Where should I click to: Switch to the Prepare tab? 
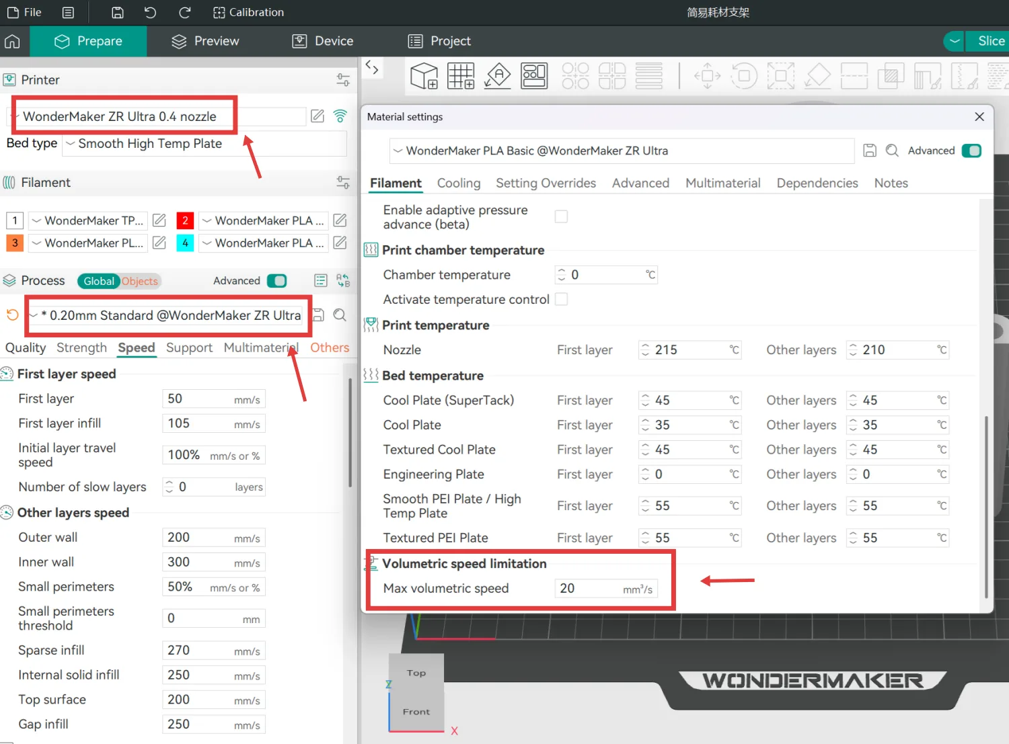[x=88, y=41]
